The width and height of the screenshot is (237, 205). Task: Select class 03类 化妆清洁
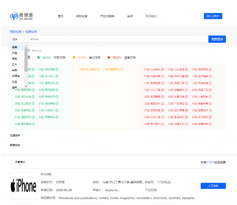coord(178,70)
